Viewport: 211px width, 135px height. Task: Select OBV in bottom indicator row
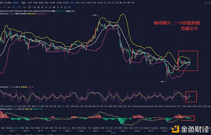point(46,128)
